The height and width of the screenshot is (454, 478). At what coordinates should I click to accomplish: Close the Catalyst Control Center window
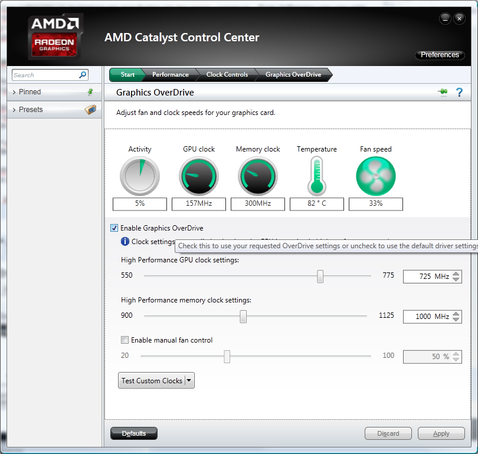(459, 19)
